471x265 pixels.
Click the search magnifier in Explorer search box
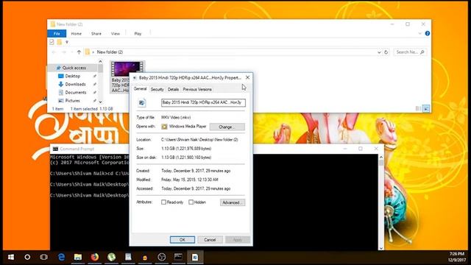[422, 52]
